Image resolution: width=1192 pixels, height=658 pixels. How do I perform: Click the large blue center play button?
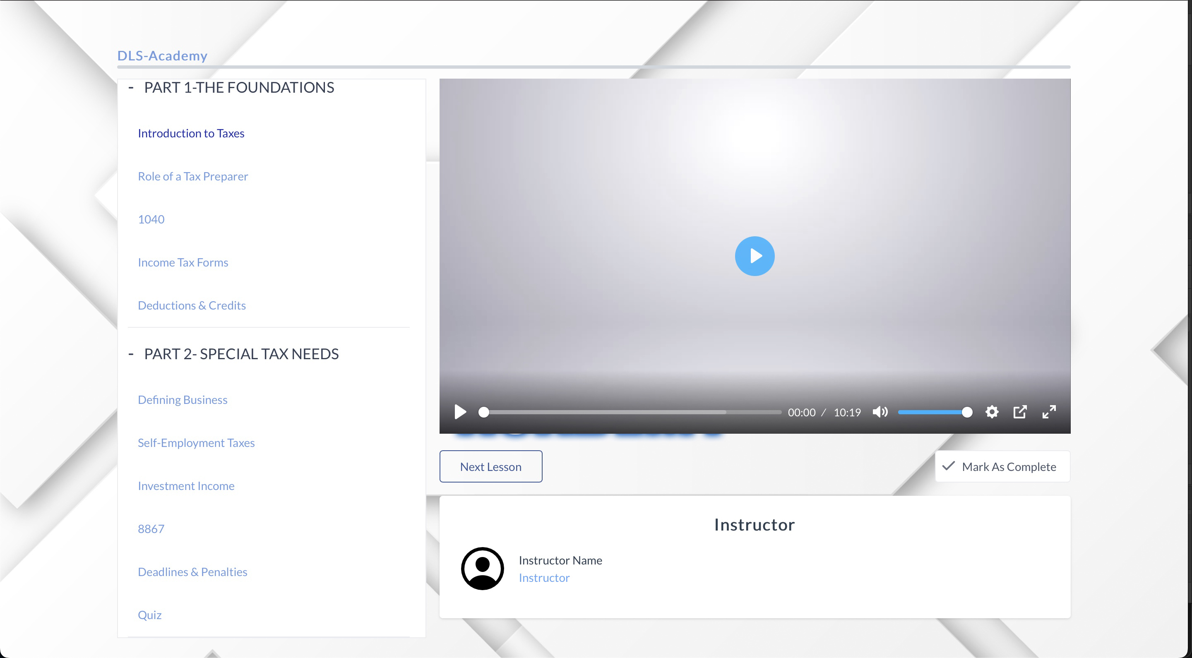754,256
